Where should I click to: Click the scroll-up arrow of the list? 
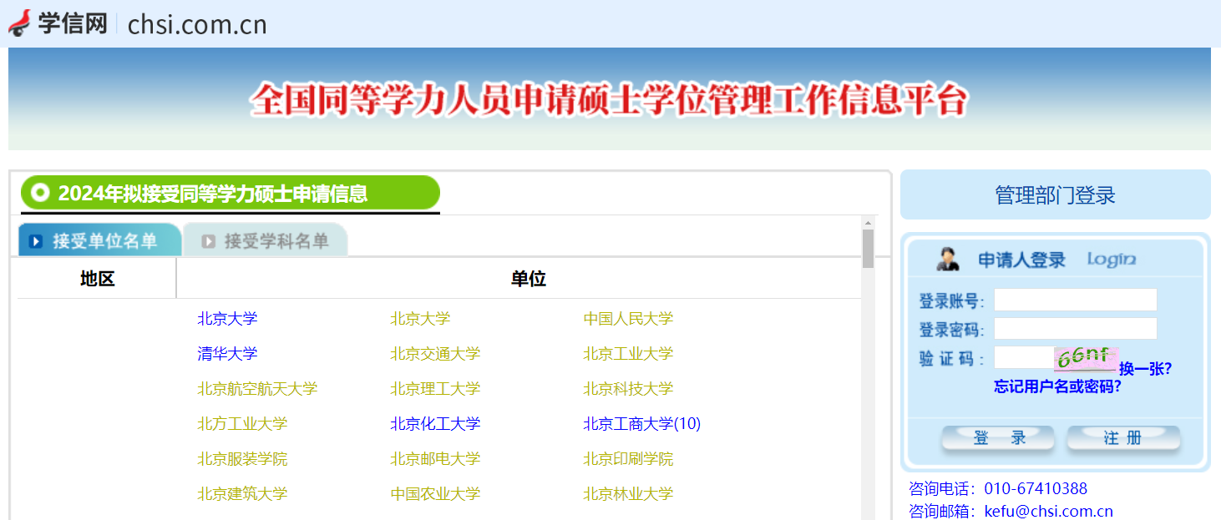click(868, 223)
